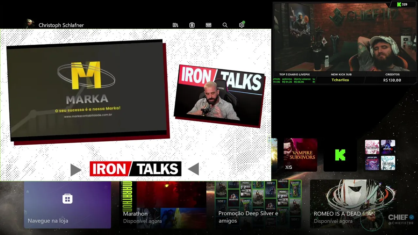This screenshot has width=418, height=235.
Task: Select the Ninja Gaiden Ragebound thumbnail
Action: [372, 163]
